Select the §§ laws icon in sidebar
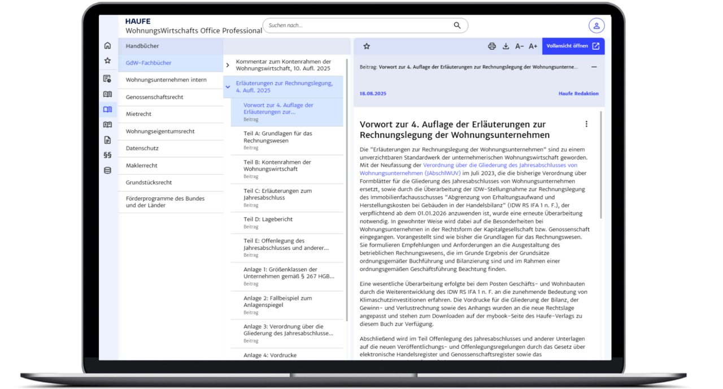Viewport: 723px width, 389px height. click(107, 154)
